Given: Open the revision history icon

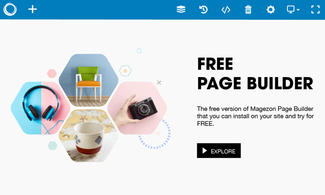Looking at the screenshot, I should click(x=203, y=10).
